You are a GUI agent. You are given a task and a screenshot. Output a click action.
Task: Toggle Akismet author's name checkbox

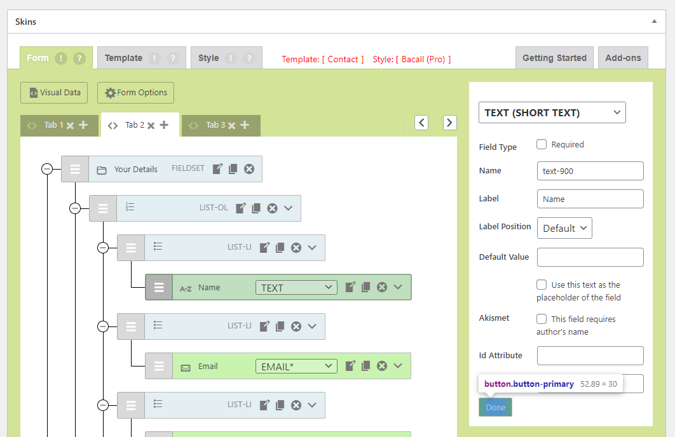pyautogui.click(x=542, y=319)
